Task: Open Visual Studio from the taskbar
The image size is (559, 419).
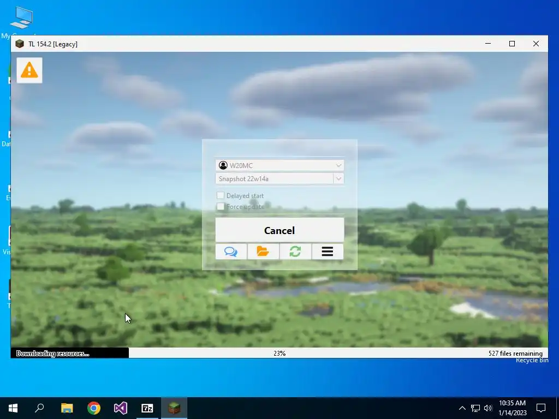Action: (121, 408)
